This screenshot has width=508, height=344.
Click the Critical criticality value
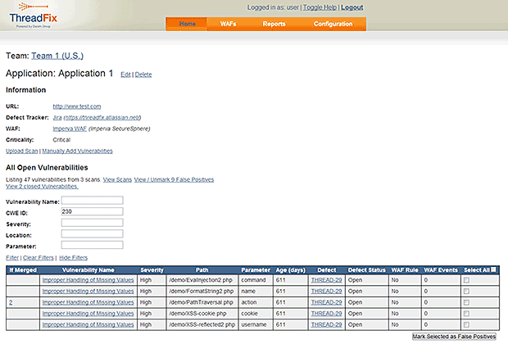point(61,140)
